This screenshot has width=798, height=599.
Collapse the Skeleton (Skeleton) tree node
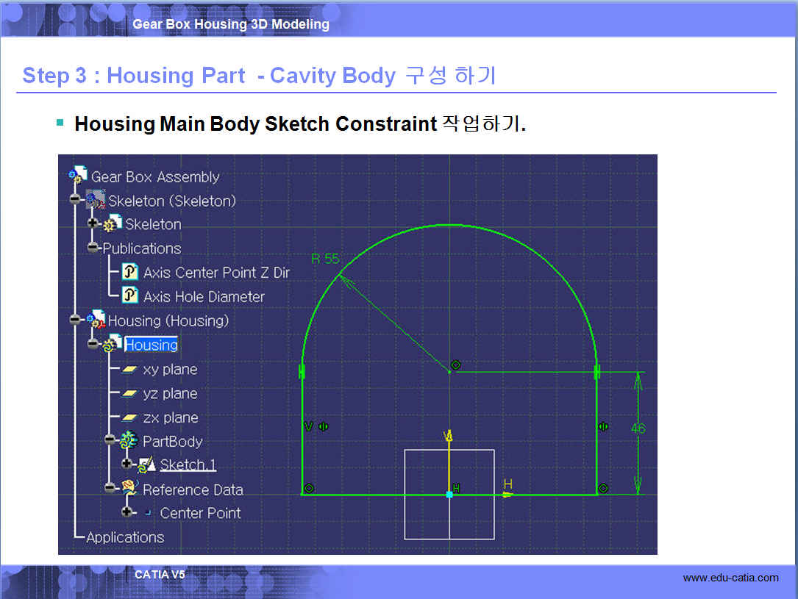click(75, 200)
